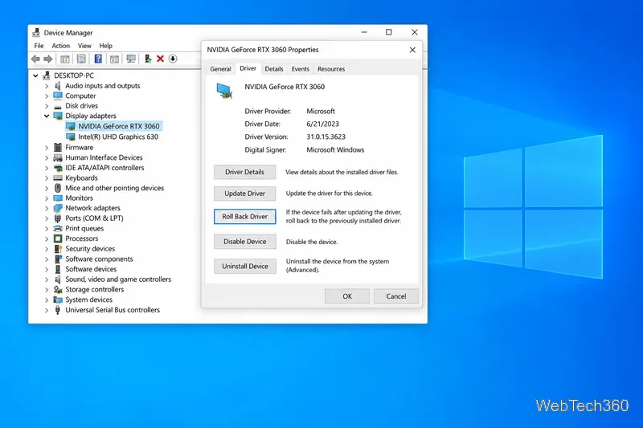The image size is (643, 428).
Task: Click the Scan for hardware changes monitor icon
Action: [131, 59]
